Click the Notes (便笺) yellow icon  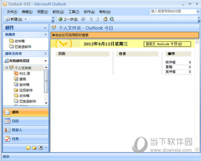click(28, 148)
